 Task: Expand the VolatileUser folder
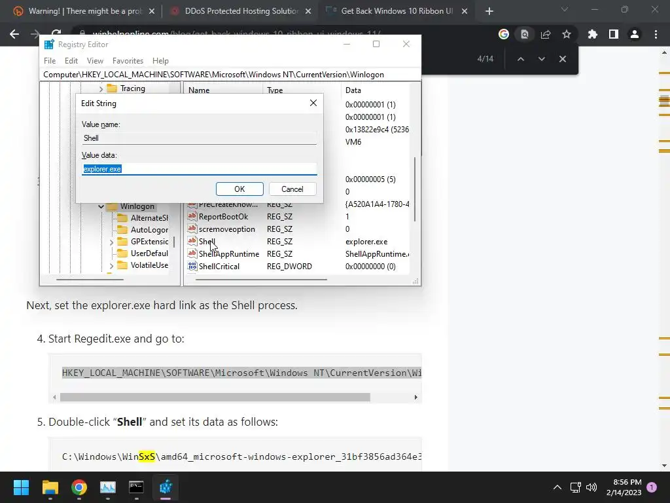tap(111, 266)
